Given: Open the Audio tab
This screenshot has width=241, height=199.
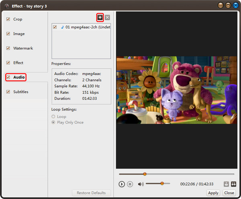Looking at the screenshot, I should click(x=19, y=77).
